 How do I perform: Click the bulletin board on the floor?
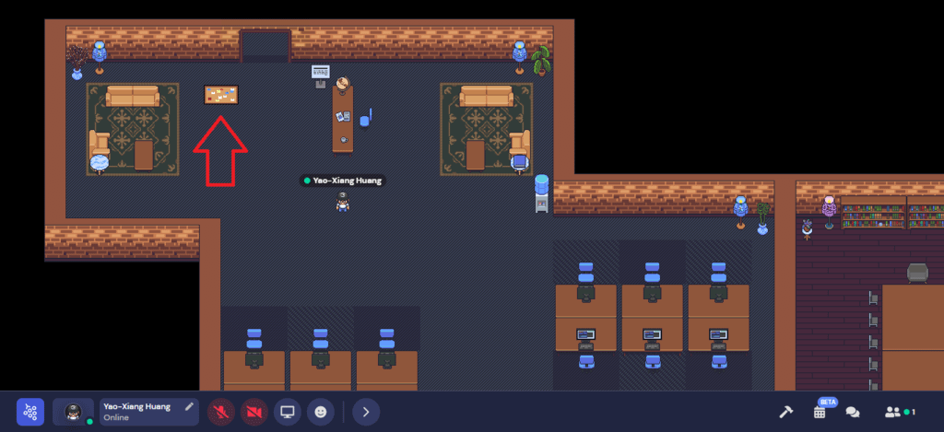click(221, 95)
